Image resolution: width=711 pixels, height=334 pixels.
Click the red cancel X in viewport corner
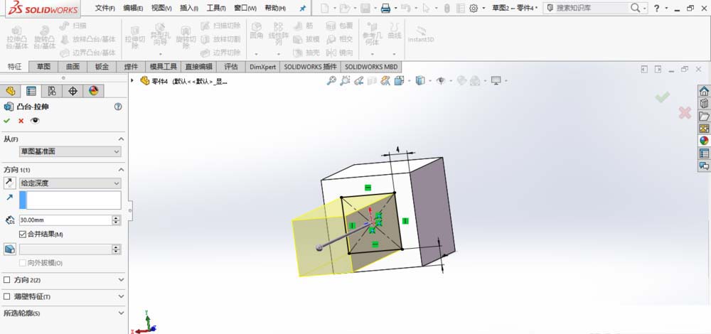[x=685, y=113]
